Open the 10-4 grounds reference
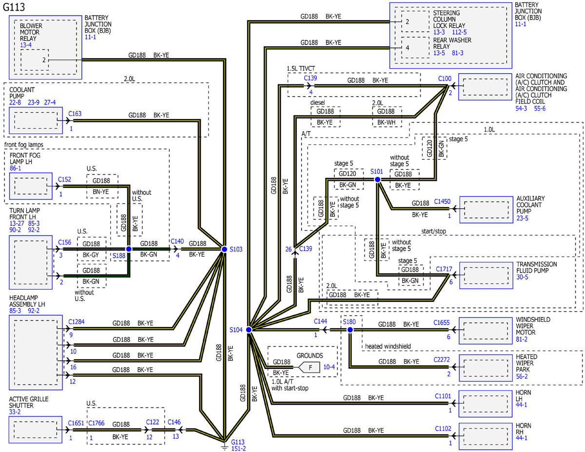The image size is (585, 452). tap(330, 366)
